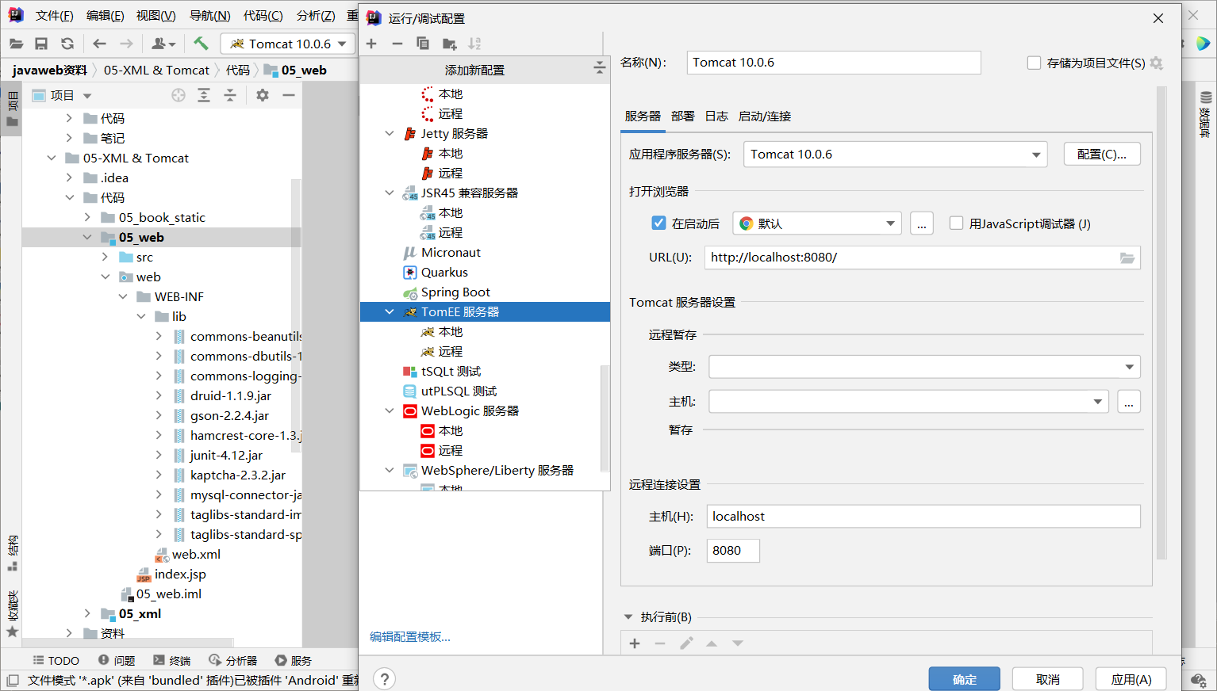This screenshot has height=691, width=1217.
Task: Click the Save All toolbar icon
Action: pyautogui.click(x=41, y=44)
